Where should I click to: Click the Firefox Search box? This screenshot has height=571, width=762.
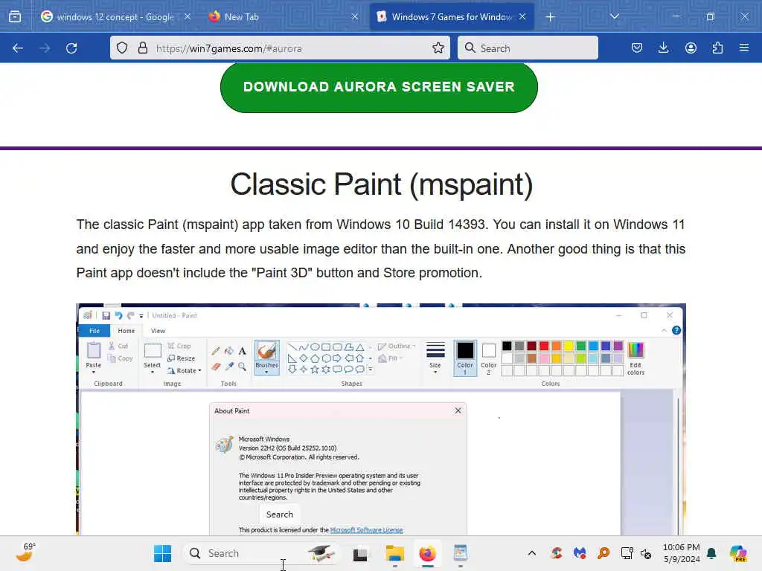528,48
